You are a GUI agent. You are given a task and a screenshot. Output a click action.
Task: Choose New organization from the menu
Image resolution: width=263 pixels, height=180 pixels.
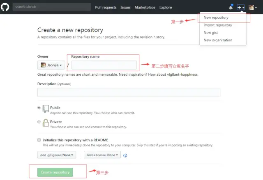point(218,40)
